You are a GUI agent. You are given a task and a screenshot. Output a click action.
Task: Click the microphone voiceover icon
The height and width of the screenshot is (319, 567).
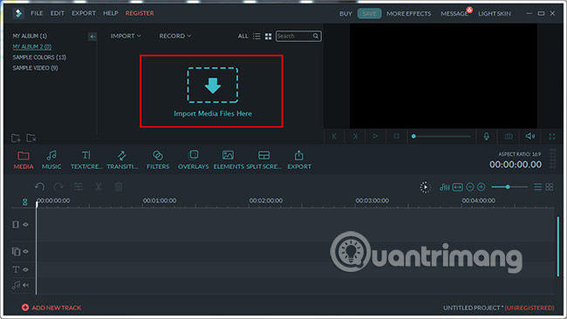(x=487, y=136)
